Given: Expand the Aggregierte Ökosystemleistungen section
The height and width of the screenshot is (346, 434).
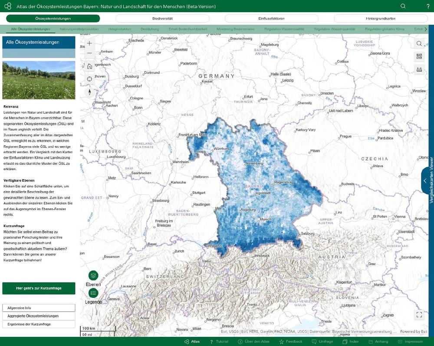Looking at the screenshot, I should [x=39, y=316].
